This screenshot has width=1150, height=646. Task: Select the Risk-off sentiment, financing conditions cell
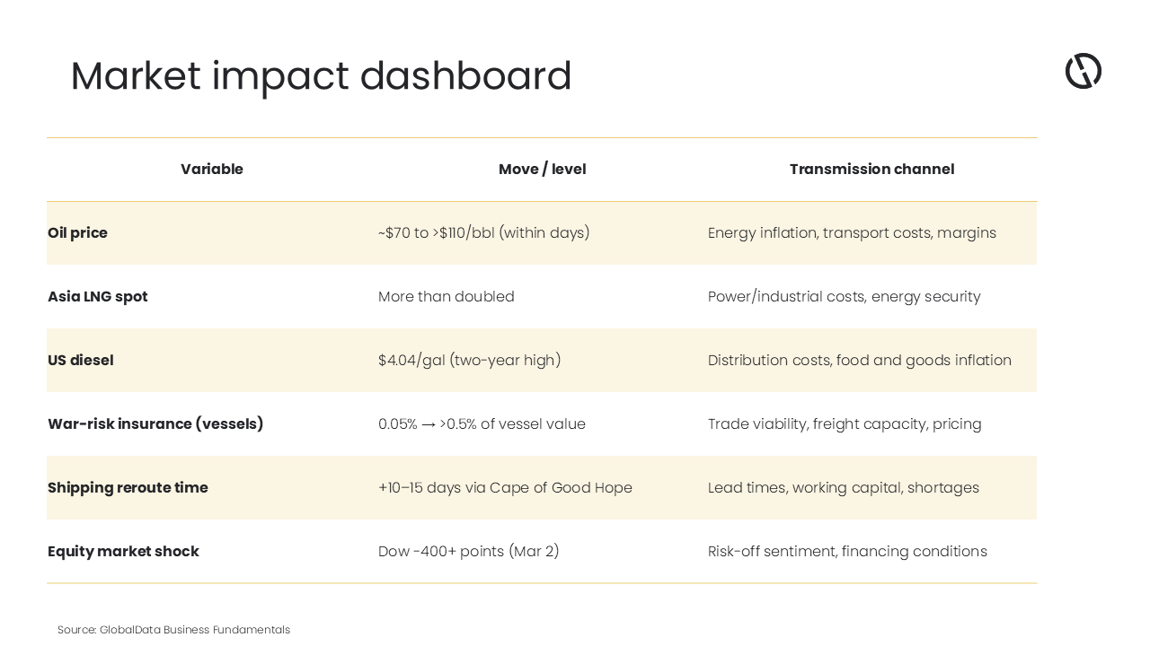(847, 552)
